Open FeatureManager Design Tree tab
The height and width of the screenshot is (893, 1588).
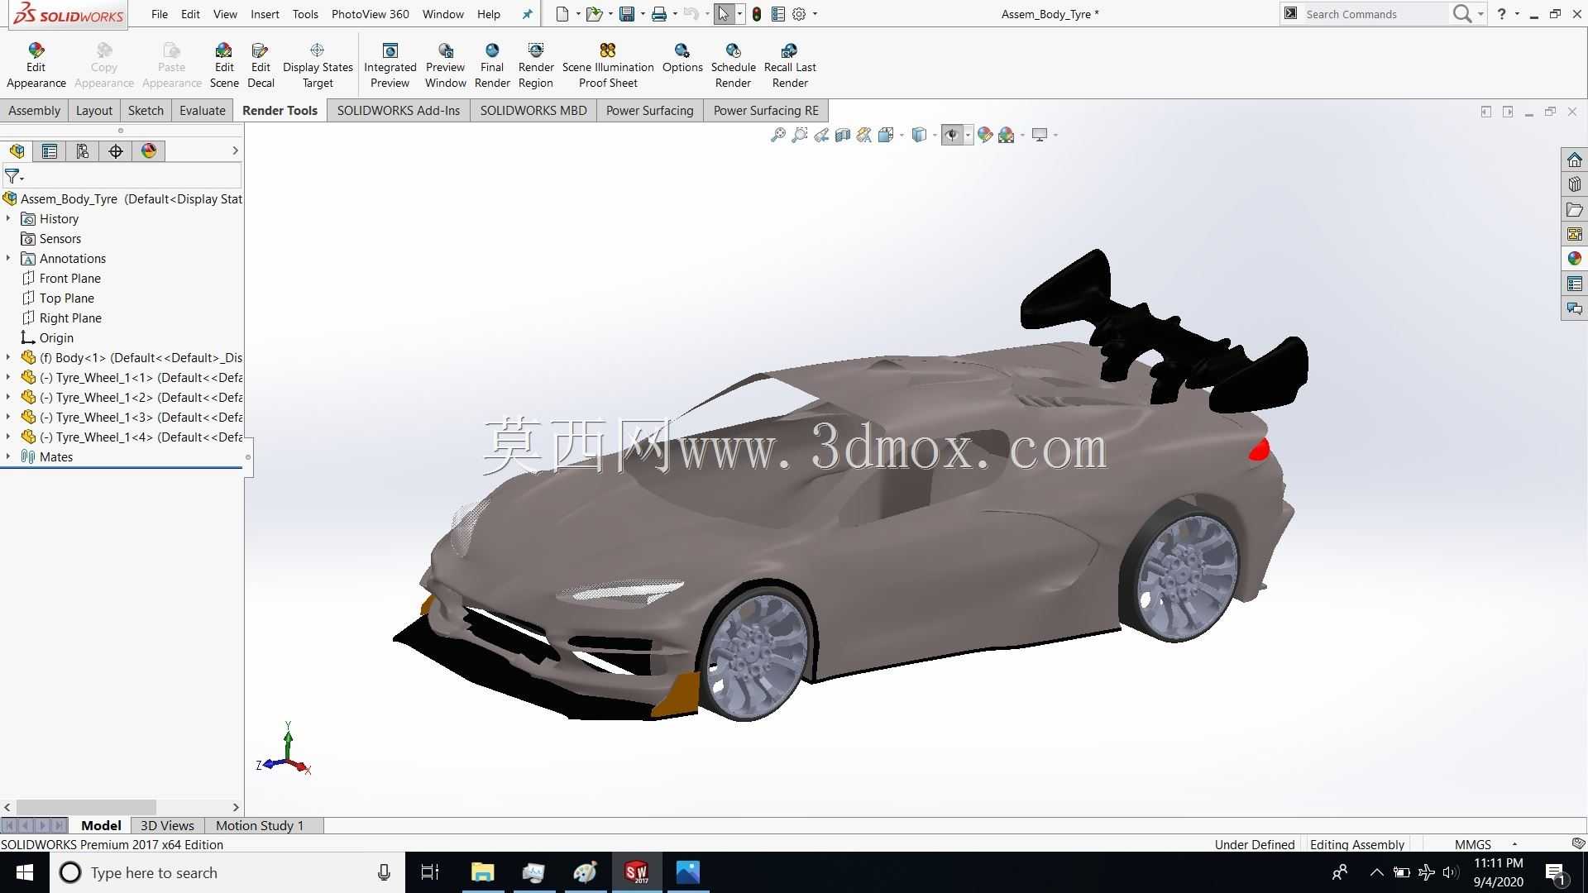pos(17,151)
